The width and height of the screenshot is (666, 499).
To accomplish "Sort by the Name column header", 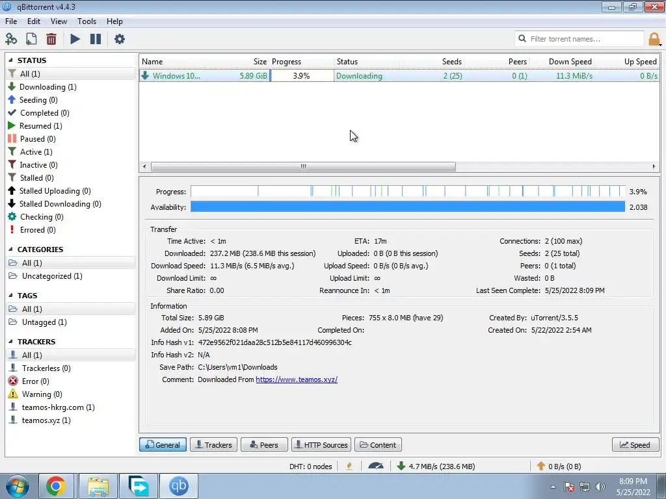I will pos(172,62).
